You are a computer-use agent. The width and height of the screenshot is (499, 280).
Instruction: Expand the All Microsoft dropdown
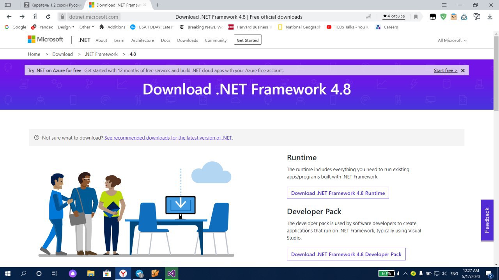(452, 40)
